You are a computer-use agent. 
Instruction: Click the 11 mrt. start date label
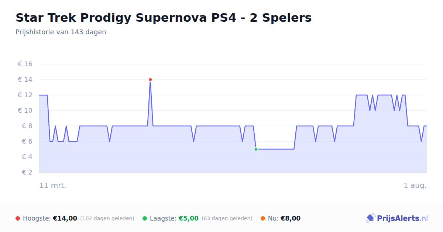(x=53, y=185)
